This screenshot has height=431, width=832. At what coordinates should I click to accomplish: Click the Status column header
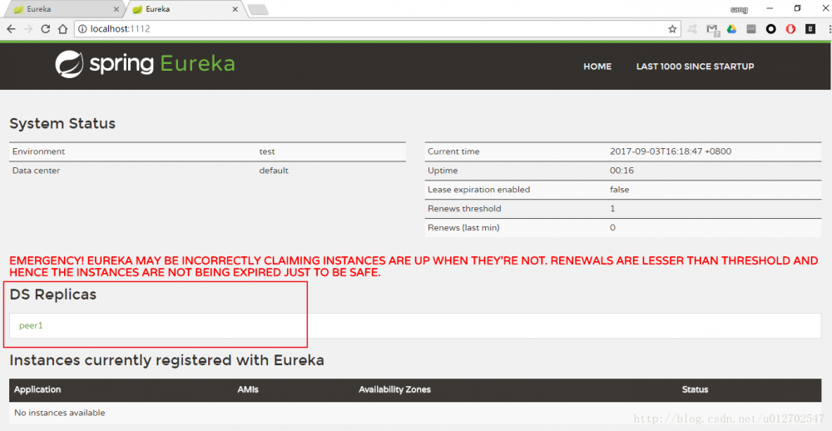point(695,389)
